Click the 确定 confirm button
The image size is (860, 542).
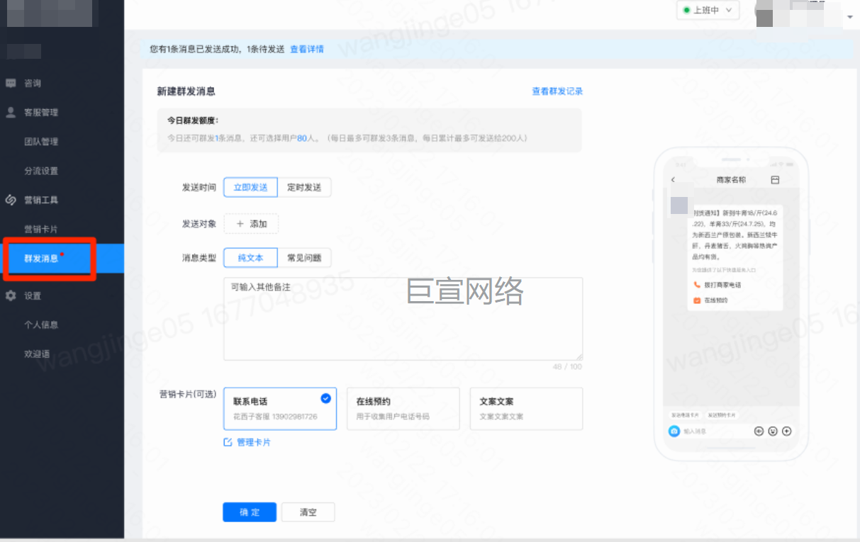pyautogui.click(x=250, y=512)
